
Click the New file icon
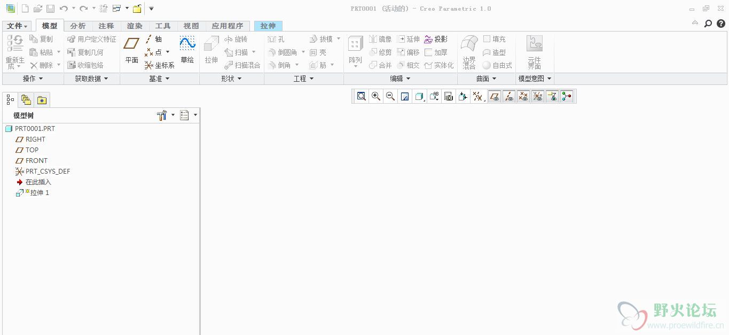(25, 9)
